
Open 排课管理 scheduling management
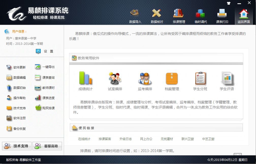pyautogui.click(x=179, y=16)
